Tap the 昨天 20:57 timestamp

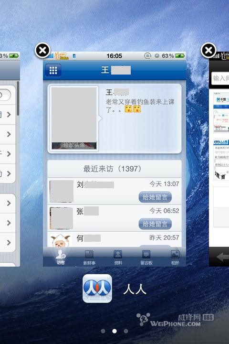[x=164, y=237]
